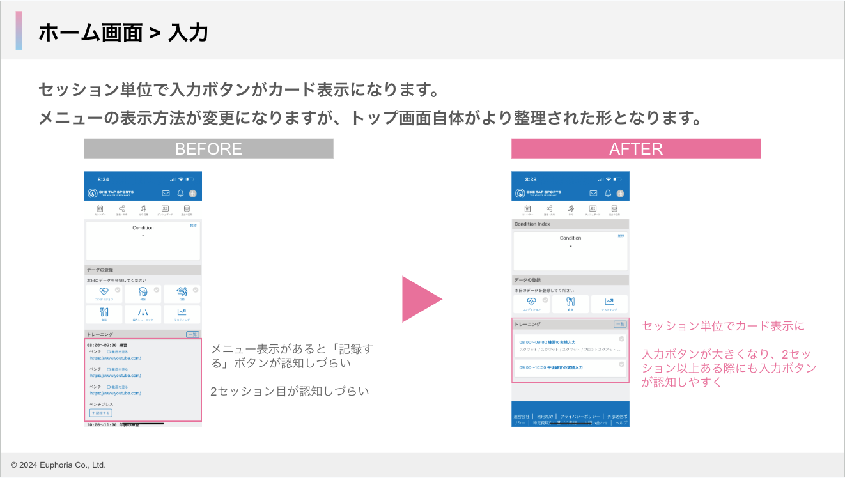This screenshot has height=478, width=845.
Task: Tap the notification bell in the BEFORE phone header
Action: pyautogui.click(x=180, y=193)
